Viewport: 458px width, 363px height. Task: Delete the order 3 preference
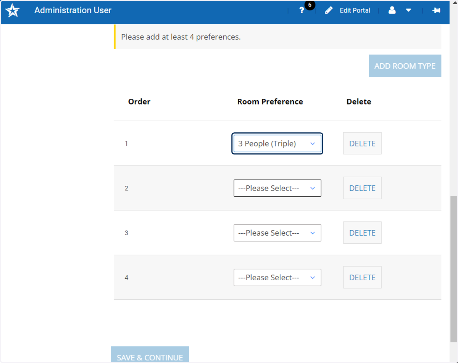pos(362,233)
